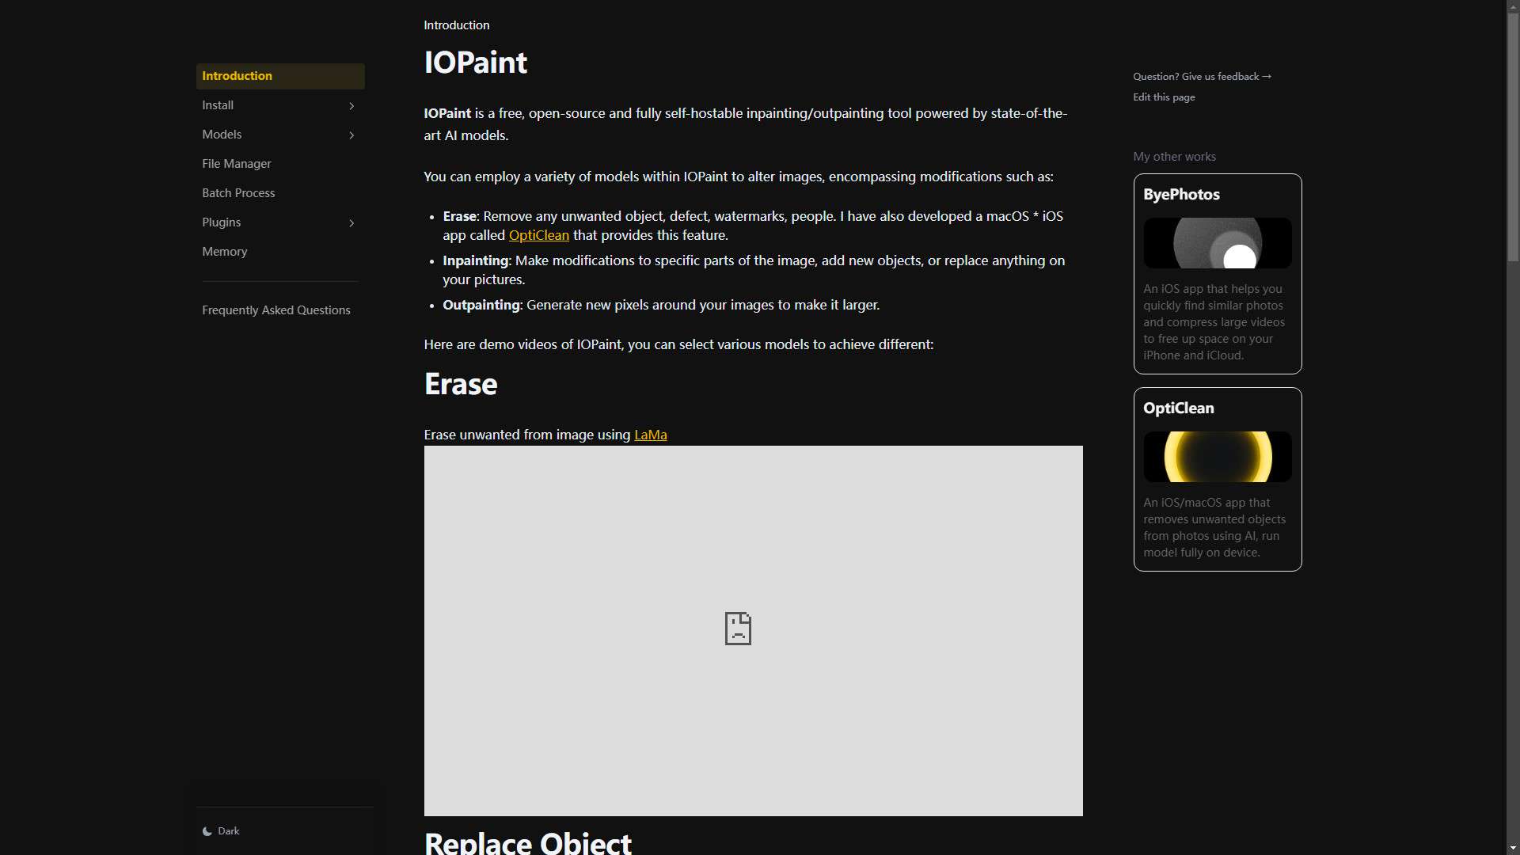Click the scrollbar up arrow
Viewport: 1520px width, 855px height.
[1513, 6]
